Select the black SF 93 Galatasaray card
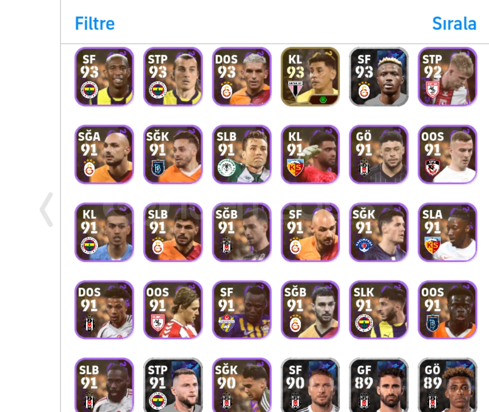Image resolution: width=489 pixels, height=412 pixels. tap(379, 77)
